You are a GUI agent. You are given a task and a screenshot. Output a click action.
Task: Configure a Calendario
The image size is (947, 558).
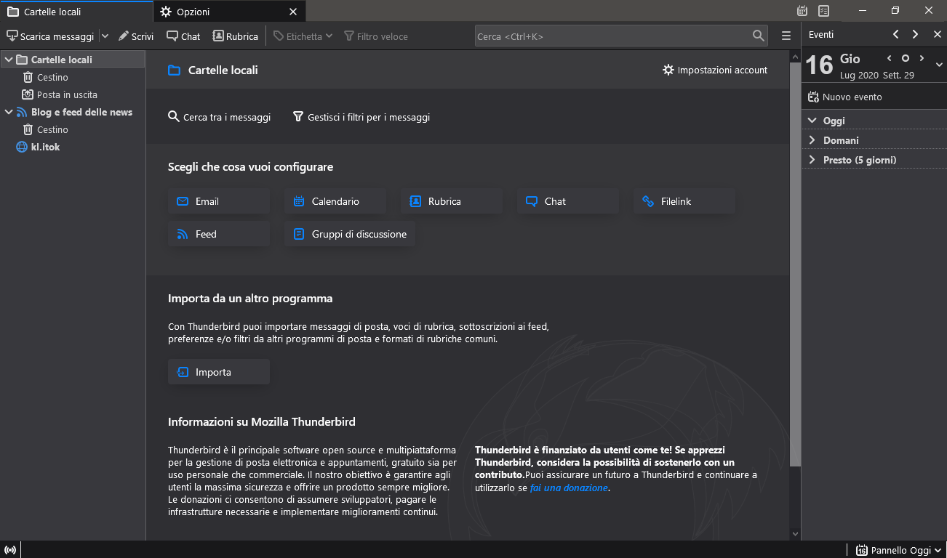(335, 201)
